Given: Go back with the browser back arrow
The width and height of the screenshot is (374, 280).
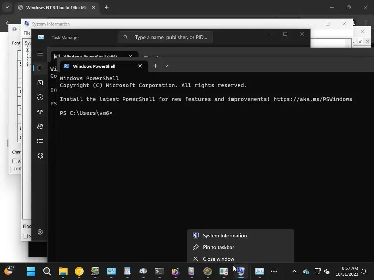Looking at the screenshot, I should coord(8,23).
